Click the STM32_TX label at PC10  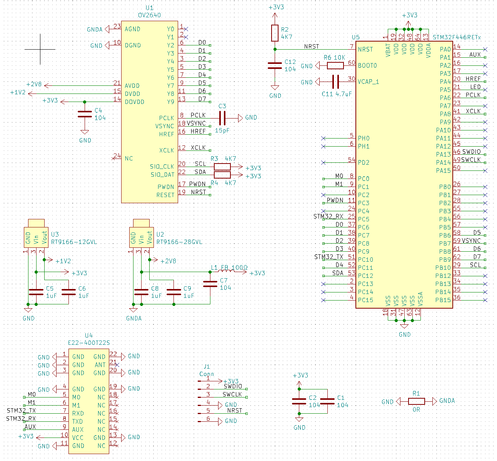pyautogui.click(x=329, y=257)
